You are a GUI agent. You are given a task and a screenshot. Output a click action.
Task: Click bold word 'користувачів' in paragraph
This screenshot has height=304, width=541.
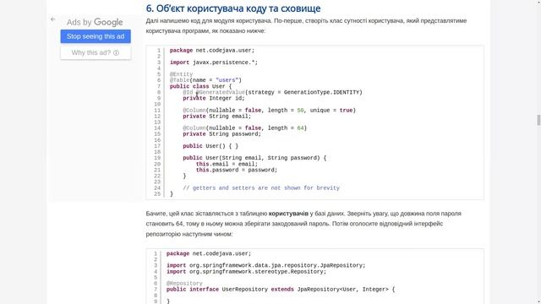(x=288, y=214)
